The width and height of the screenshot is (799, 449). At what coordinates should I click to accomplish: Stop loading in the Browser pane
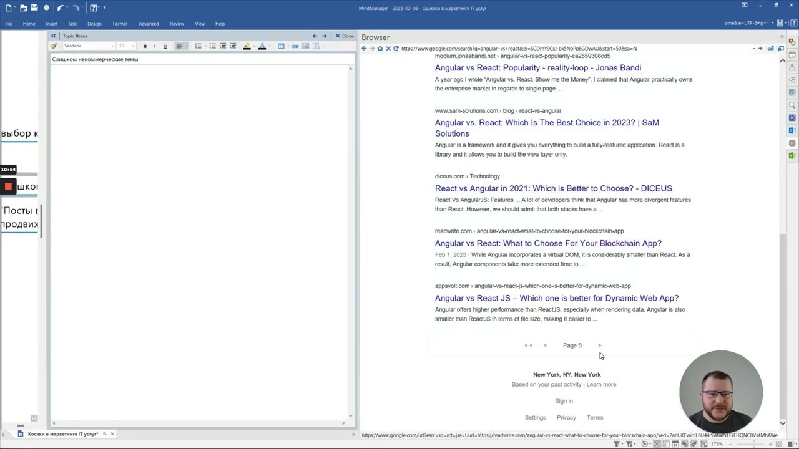click(388, 49)
